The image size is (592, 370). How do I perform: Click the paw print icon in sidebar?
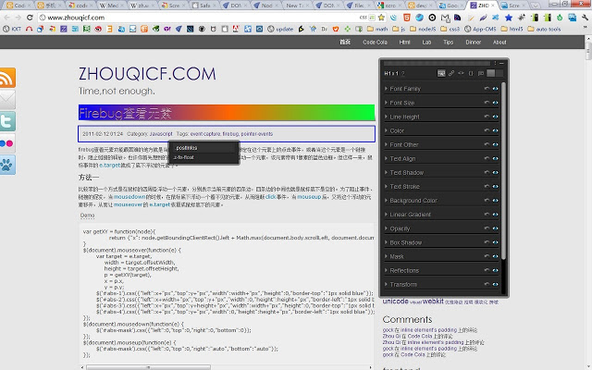(x=6, y=166)
